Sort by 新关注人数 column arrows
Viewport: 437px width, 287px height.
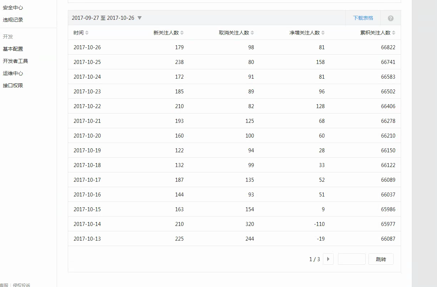point(182,33)
